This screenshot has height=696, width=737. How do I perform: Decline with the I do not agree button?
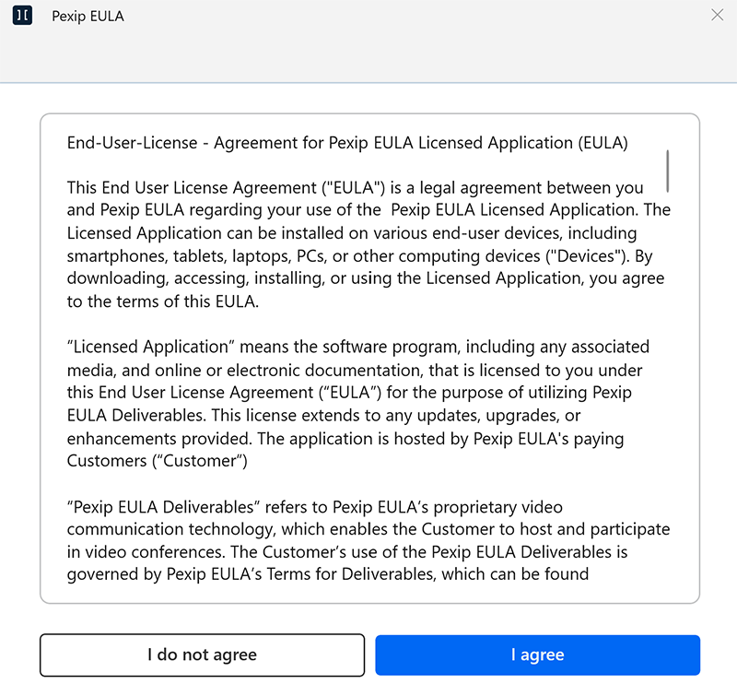[x=202, y=655]
